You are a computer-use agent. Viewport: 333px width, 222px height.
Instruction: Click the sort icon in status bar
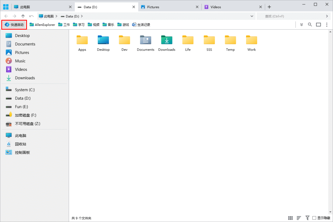(x=298, y=218)
